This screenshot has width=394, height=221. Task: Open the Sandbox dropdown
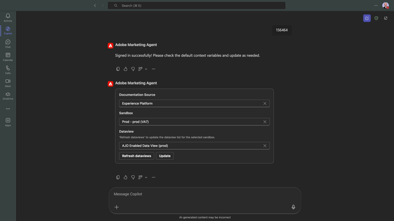pyautogui.click(x=194, y=122)
